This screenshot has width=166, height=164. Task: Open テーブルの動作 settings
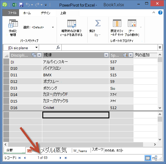tap(132, 28)
